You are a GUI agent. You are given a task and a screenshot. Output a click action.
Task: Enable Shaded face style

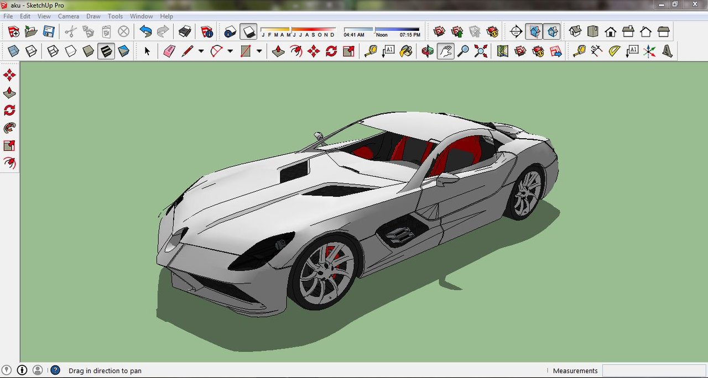(x=88, y=51)
